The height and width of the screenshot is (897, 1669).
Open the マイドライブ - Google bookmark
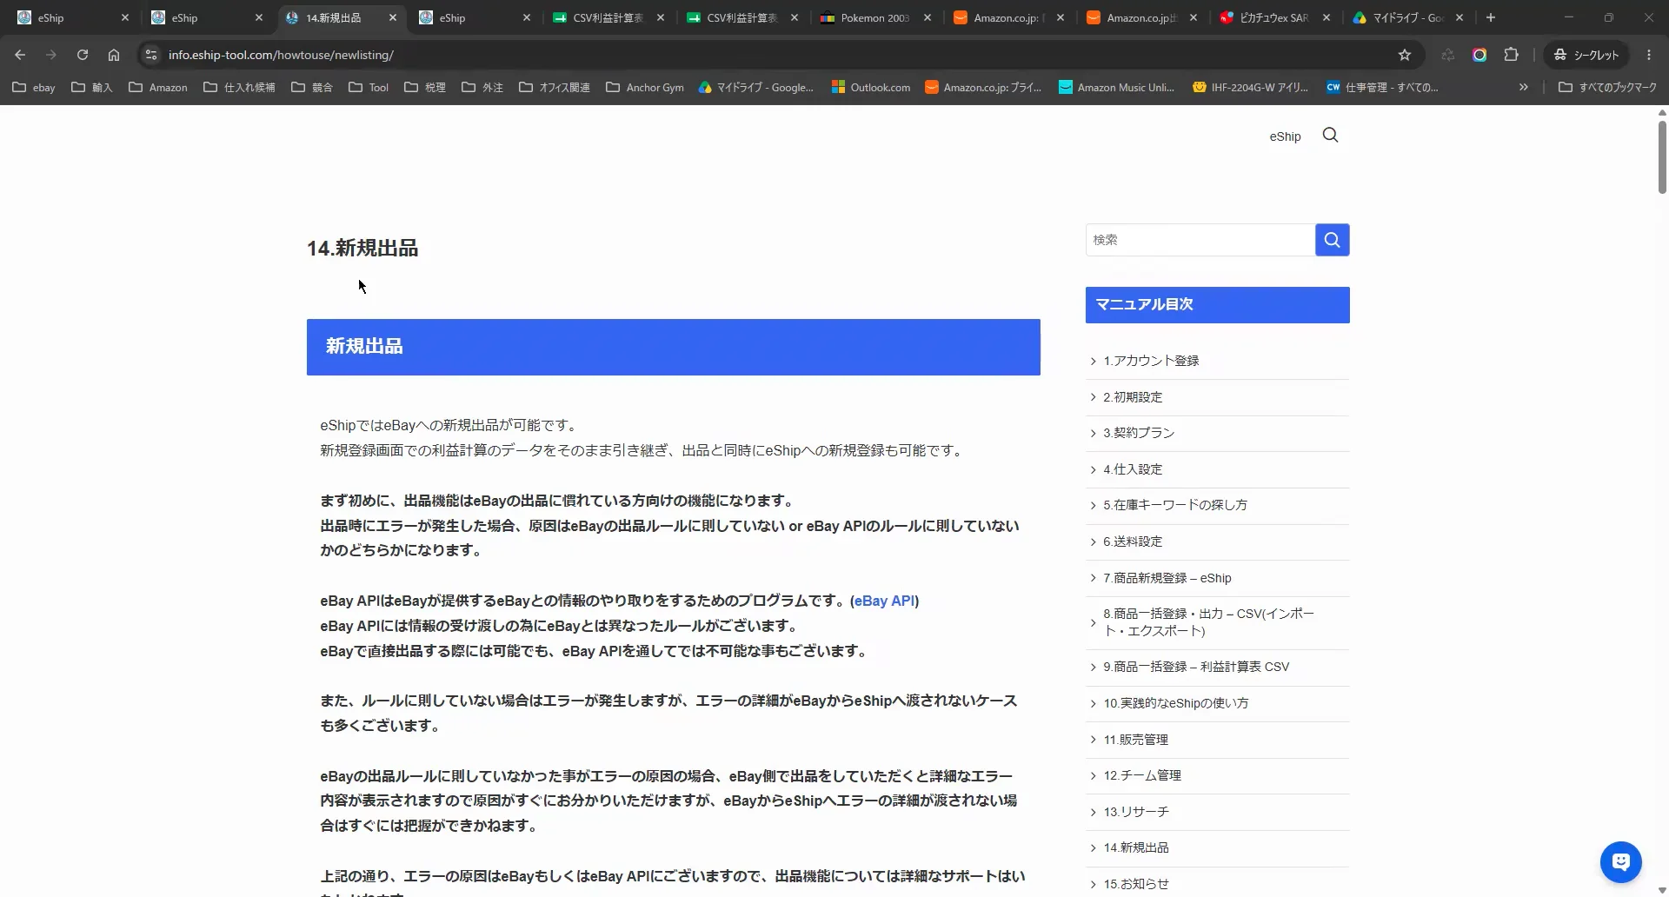pos(756,87)
